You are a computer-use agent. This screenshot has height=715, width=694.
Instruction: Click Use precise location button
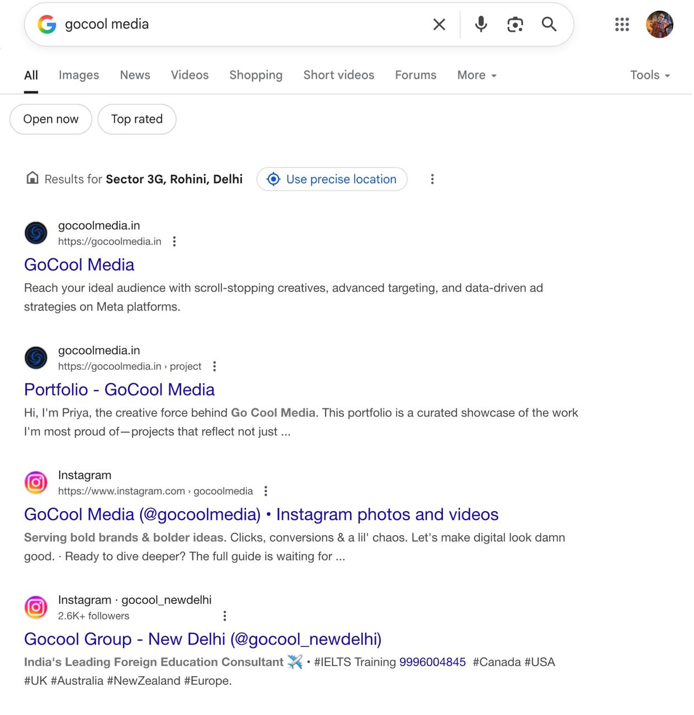tap(332, 179)
